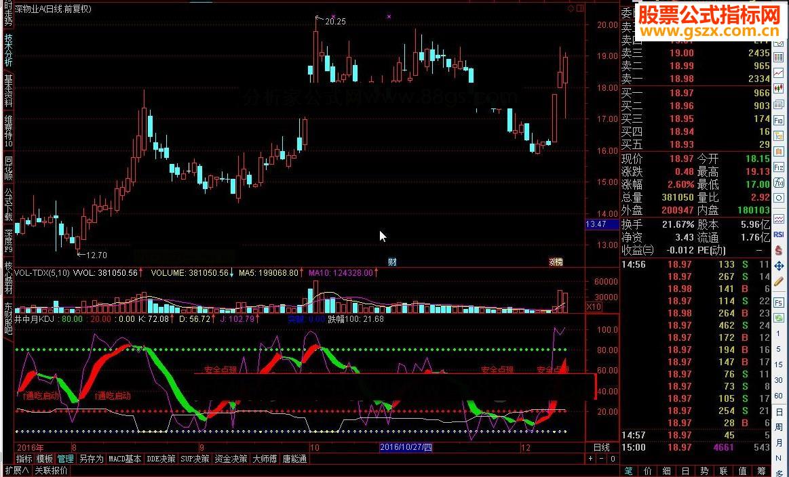Expand the 扩展 panel
789x477 pixels.
[x=18, y=471]
